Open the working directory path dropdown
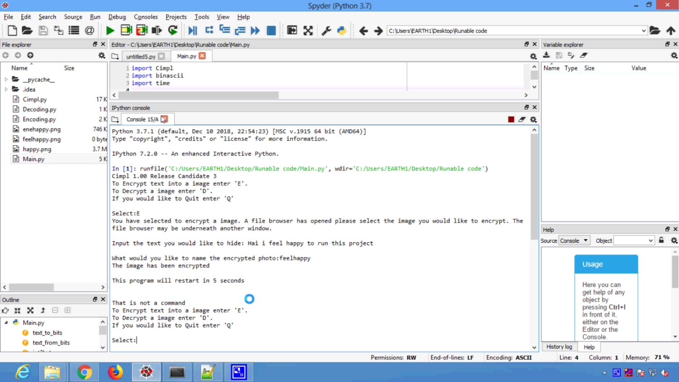Image resolution: width=679 pixels, height=382 pixels. pos(643,31)
